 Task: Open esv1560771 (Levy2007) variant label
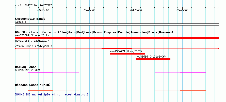pyautogui.click(x=126, y=51)
